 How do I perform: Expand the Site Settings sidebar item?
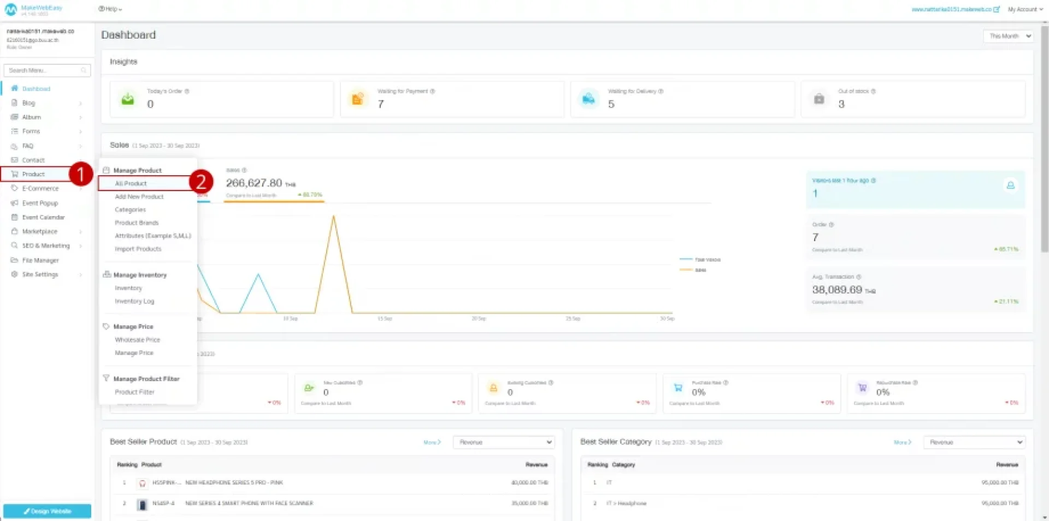(x=40, y=274)
